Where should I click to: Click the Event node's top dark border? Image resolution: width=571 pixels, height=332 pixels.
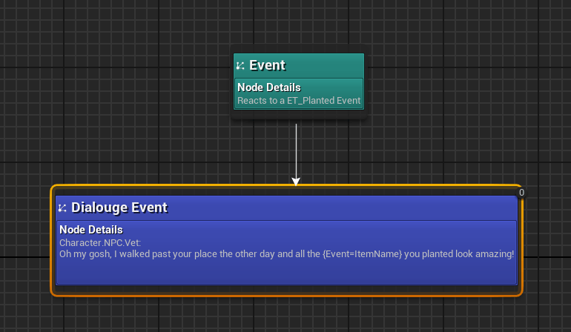(x=298, y=50)
